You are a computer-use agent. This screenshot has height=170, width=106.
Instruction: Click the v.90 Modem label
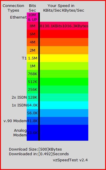pyautogui.click(x=15, y=121)
